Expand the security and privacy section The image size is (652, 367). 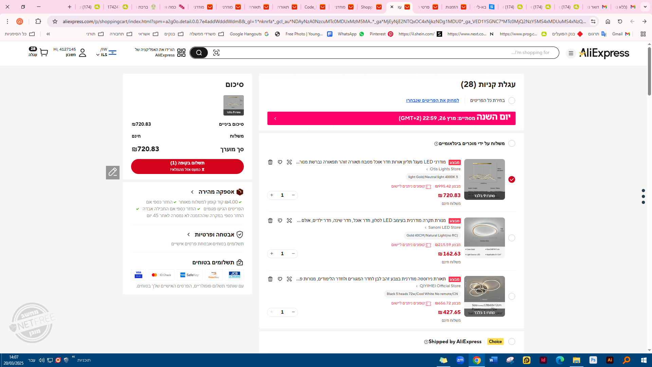point(189,234)
